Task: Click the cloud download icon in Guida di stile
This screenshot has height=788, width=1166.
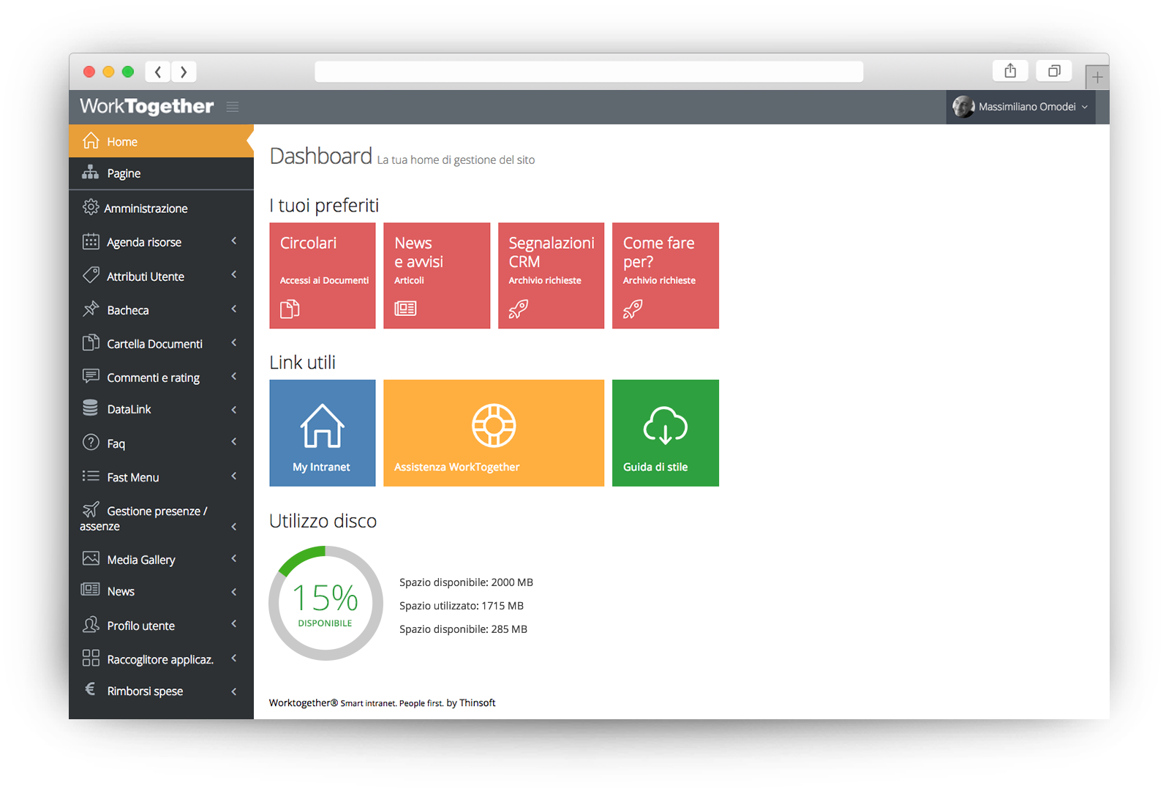Action: [665, 426]
